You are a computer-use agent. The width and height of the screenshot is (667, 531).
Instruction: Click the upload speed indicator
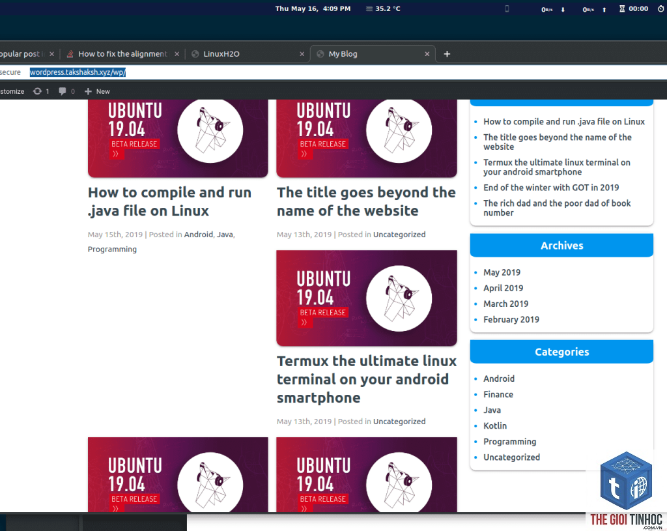coord(594,9)
